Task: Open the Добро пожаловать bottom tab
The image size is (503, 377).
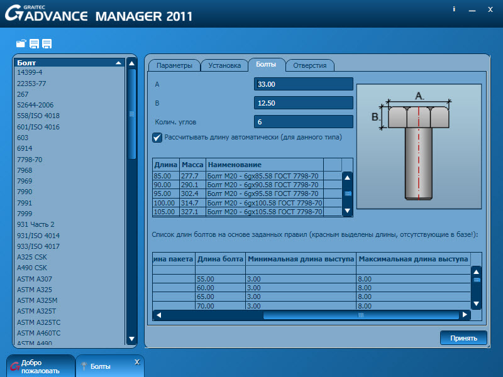Action: click(40, 366)
